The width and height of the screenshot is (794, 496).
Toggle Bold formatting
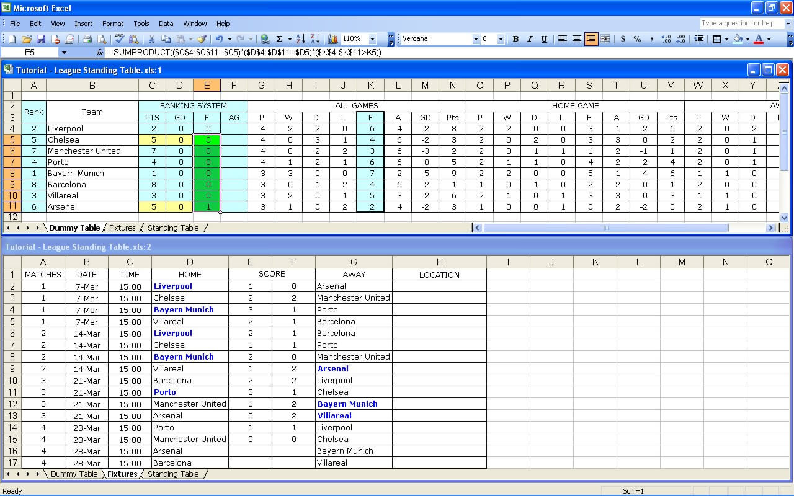(x=515, y=39)
